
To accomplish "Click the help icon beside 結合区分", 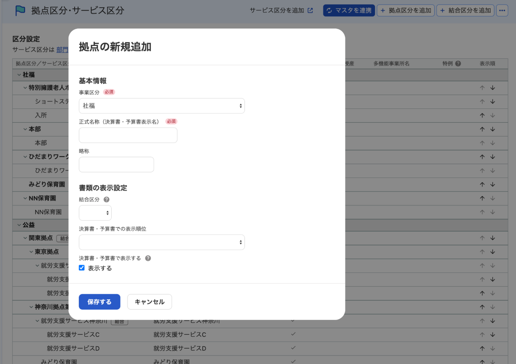I will coord(106,200).
